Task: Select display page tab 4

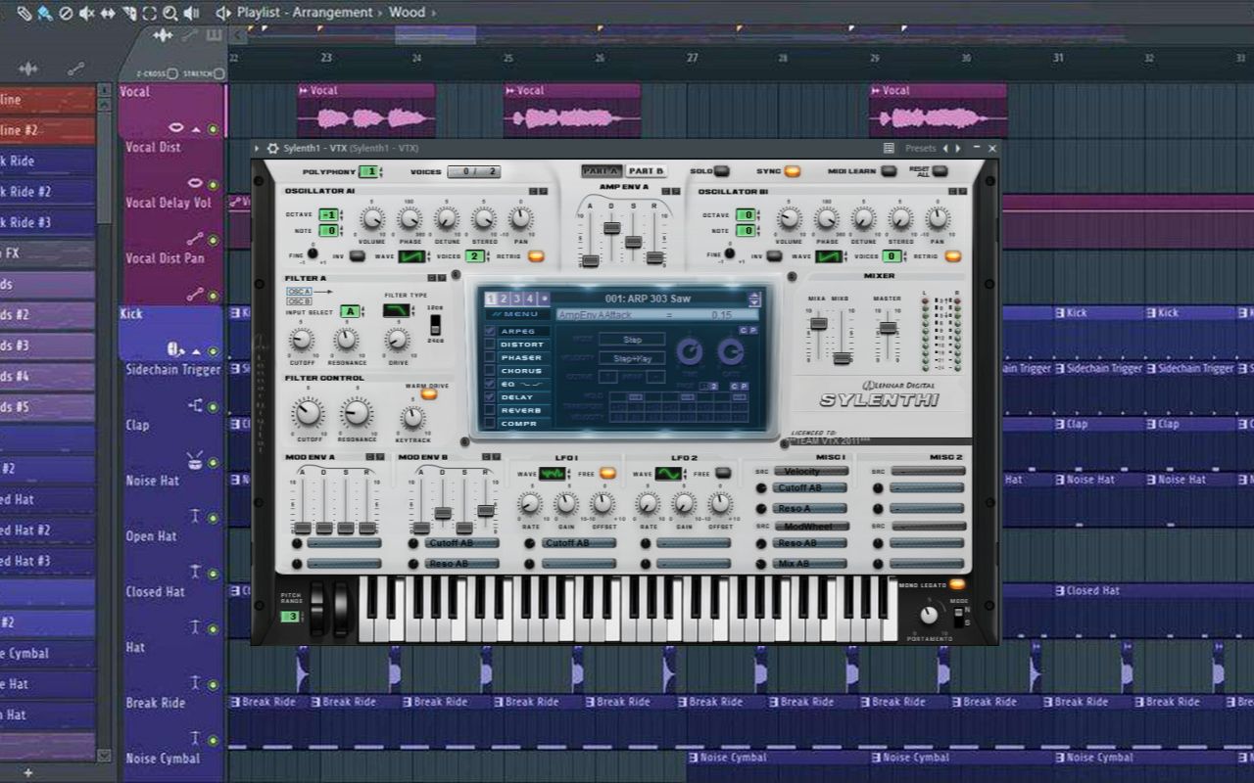Action: click(x=530, y=299)
